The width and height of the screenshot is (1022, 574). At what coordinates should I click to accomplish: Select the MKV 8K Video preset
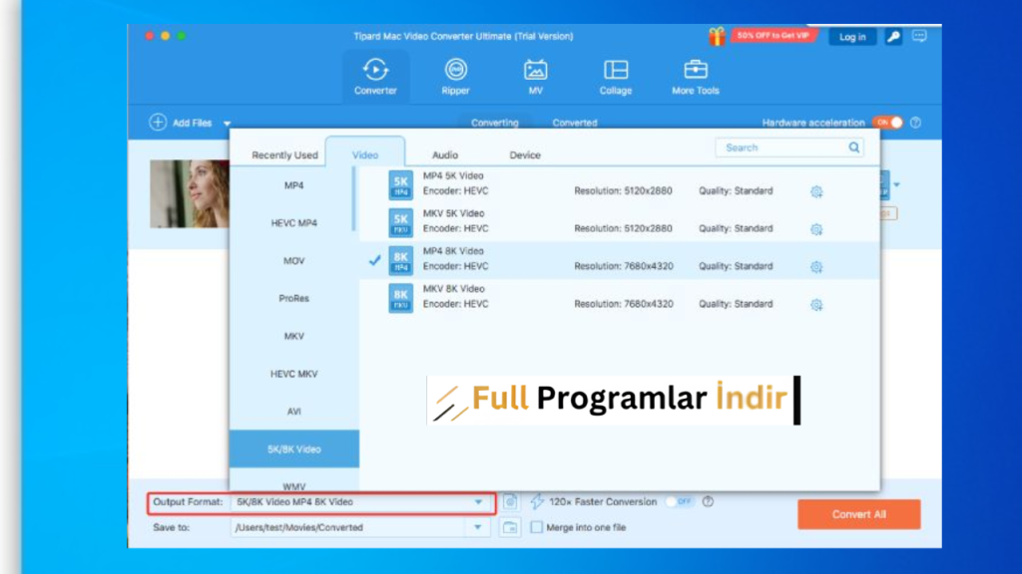[619, 298]
